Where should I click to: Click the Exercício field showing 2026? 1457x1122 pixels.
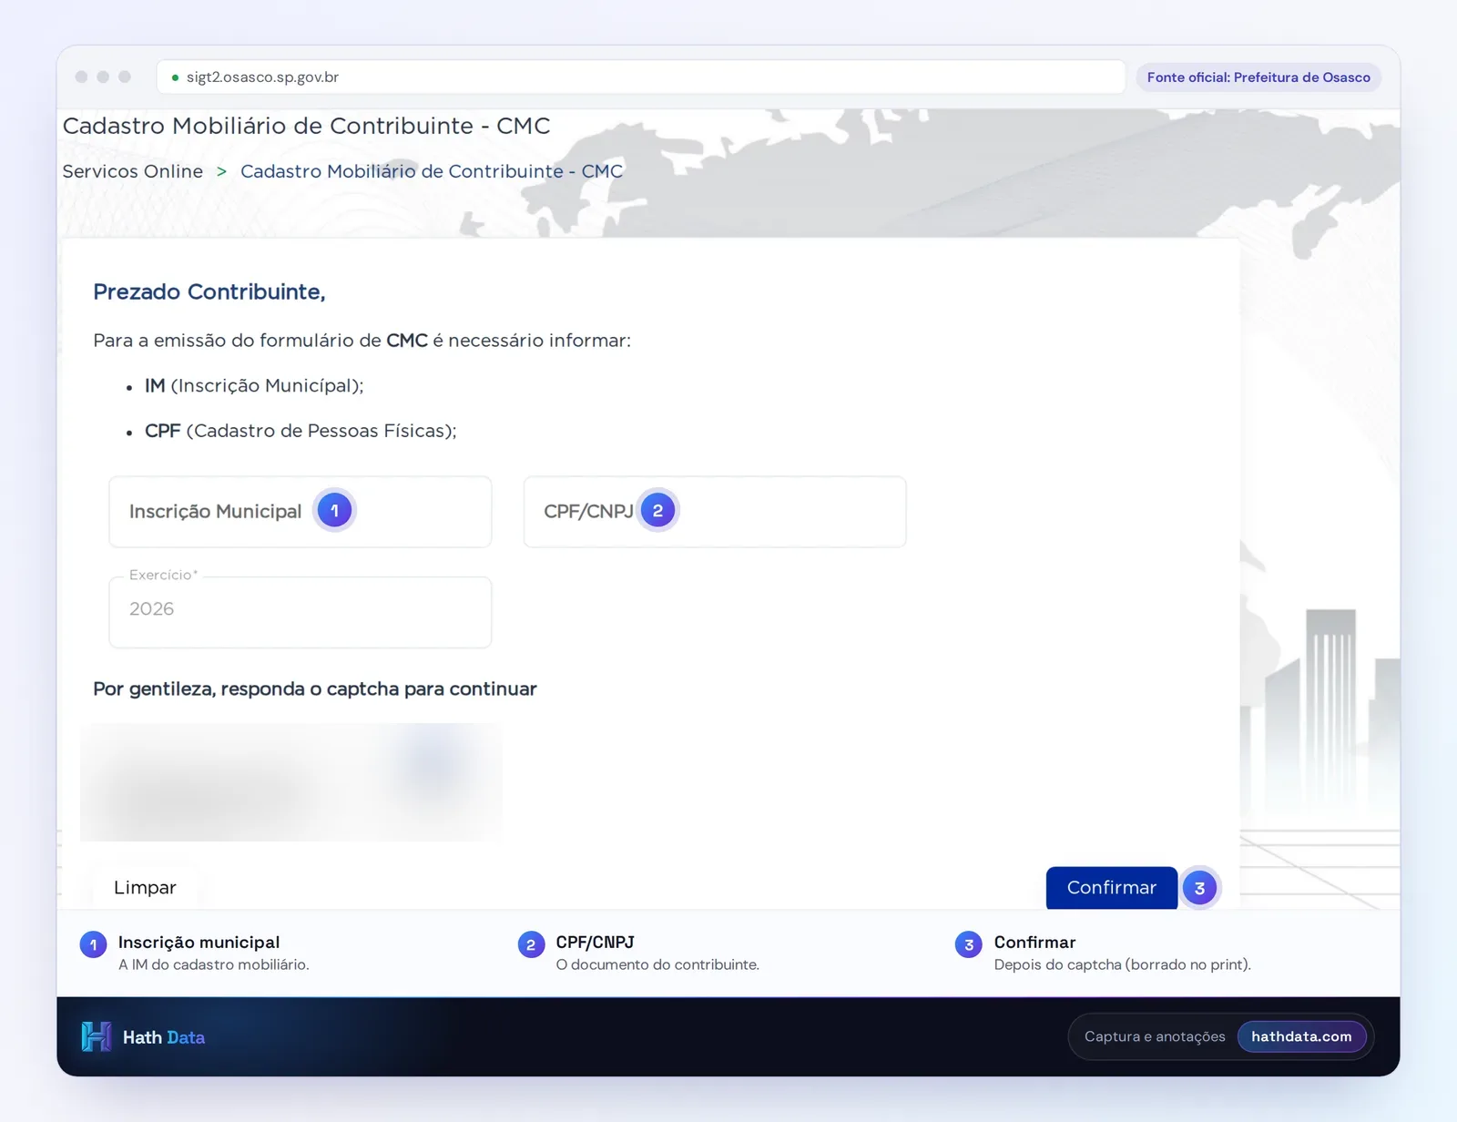tap(301, 612)
